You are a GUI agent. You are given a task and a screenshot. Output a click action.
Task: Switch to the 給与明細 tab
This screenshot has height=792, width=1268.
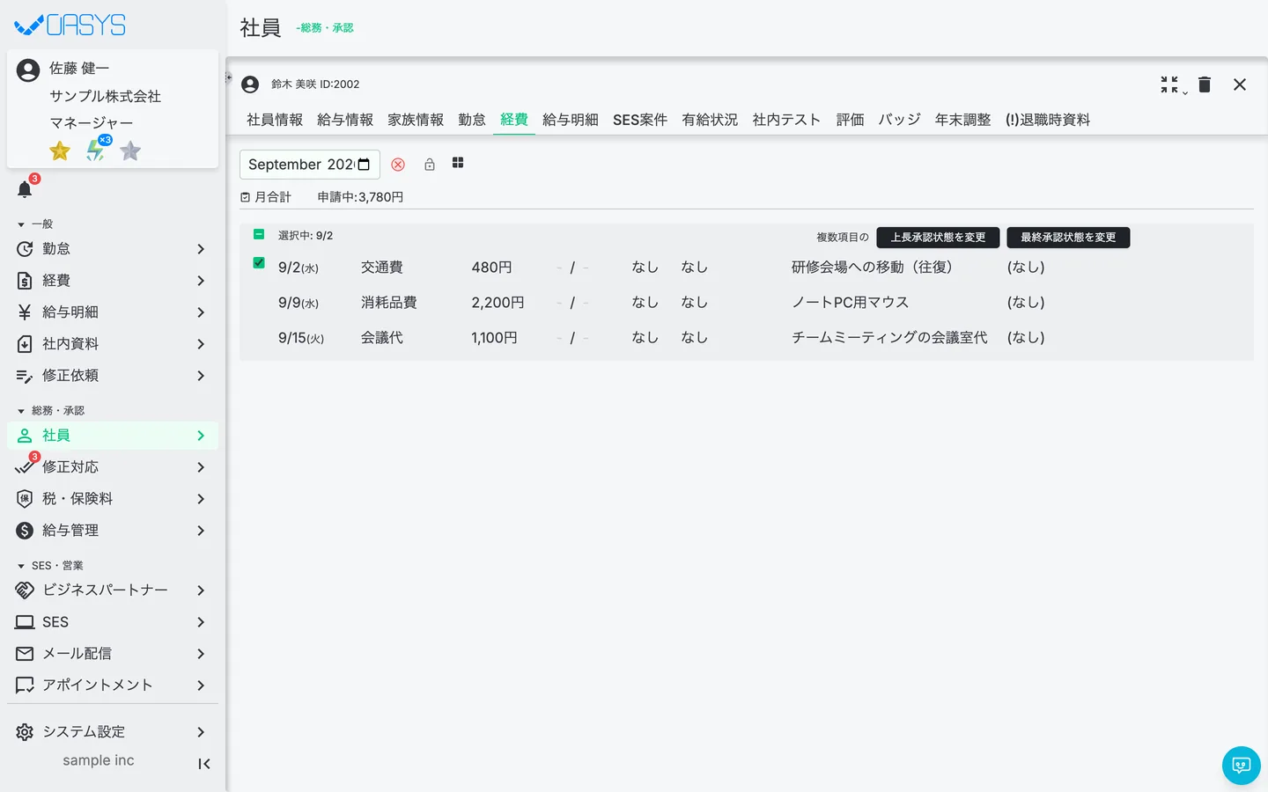[571, 120]
